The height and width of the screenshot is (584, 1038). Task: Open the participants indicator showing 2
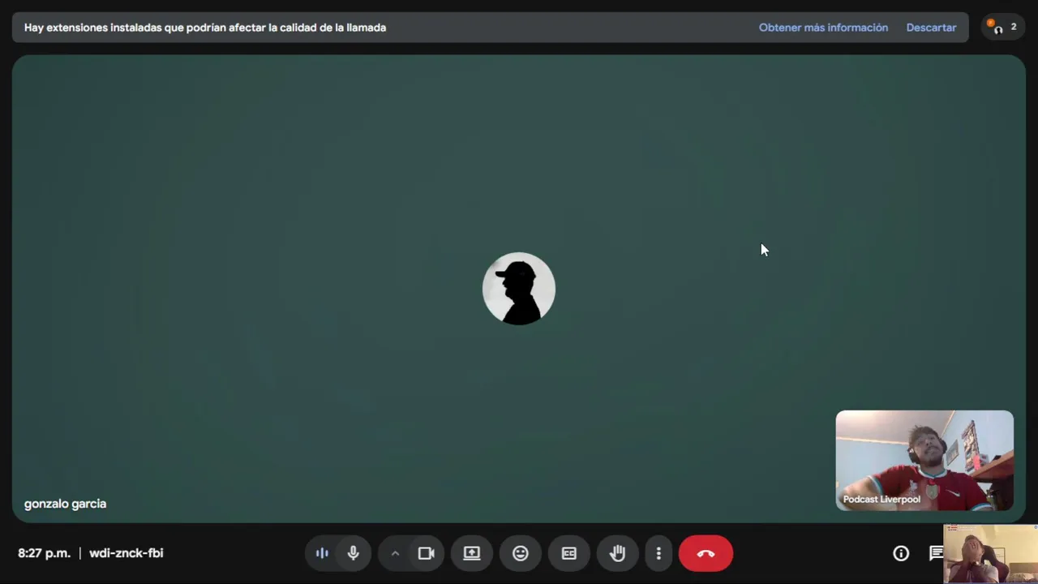[x=1002, y=27]
